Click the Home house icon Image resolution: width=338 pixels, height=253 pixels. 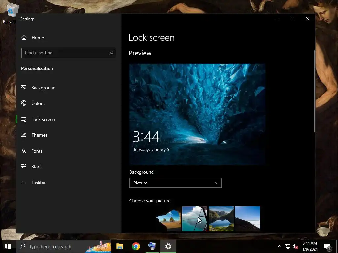tap(24, 38)
